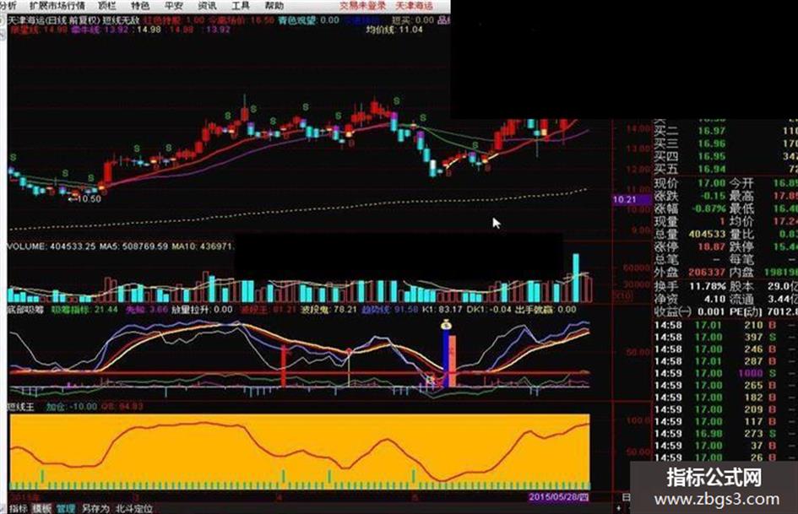This screenshot has height=514, width=798.
Task: Click the VOLUME: 404533.25 label
Action: pyautogui.click(x=52, y=246)
